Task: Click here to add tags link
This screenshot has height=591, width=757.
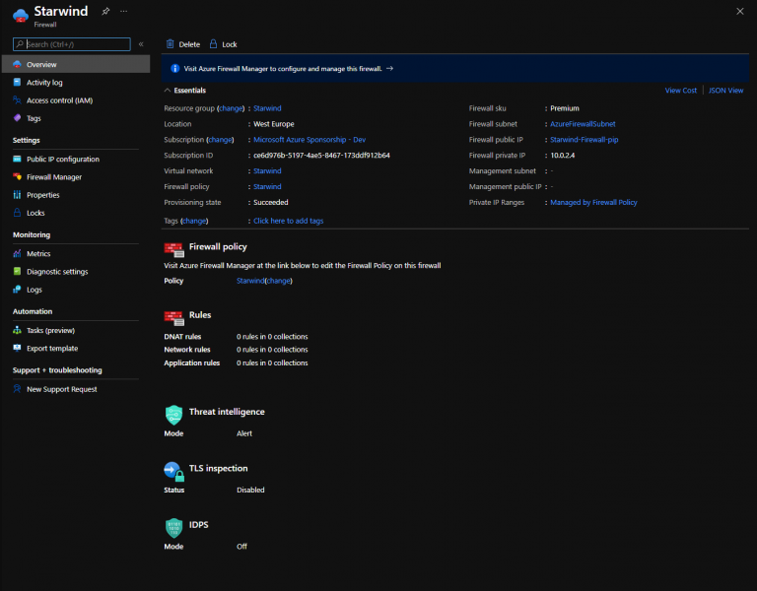Action: pos(288,221)
